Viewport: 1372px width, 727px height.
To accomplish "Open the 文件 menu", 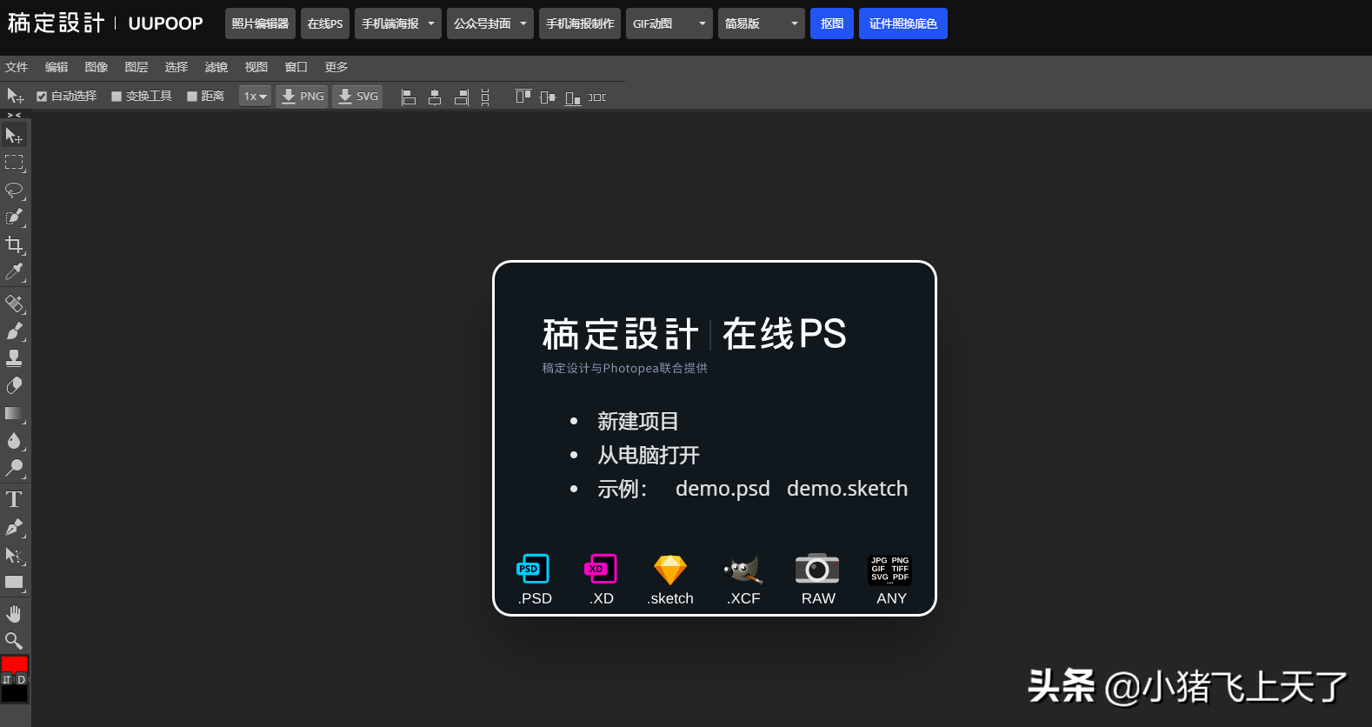I will (17, 67).
